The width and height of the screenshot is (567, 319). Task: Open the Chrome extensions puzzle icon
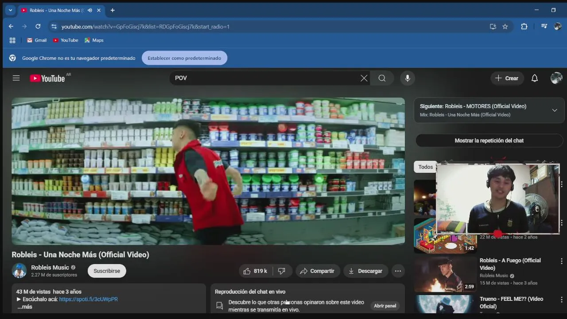click(524, 27)
